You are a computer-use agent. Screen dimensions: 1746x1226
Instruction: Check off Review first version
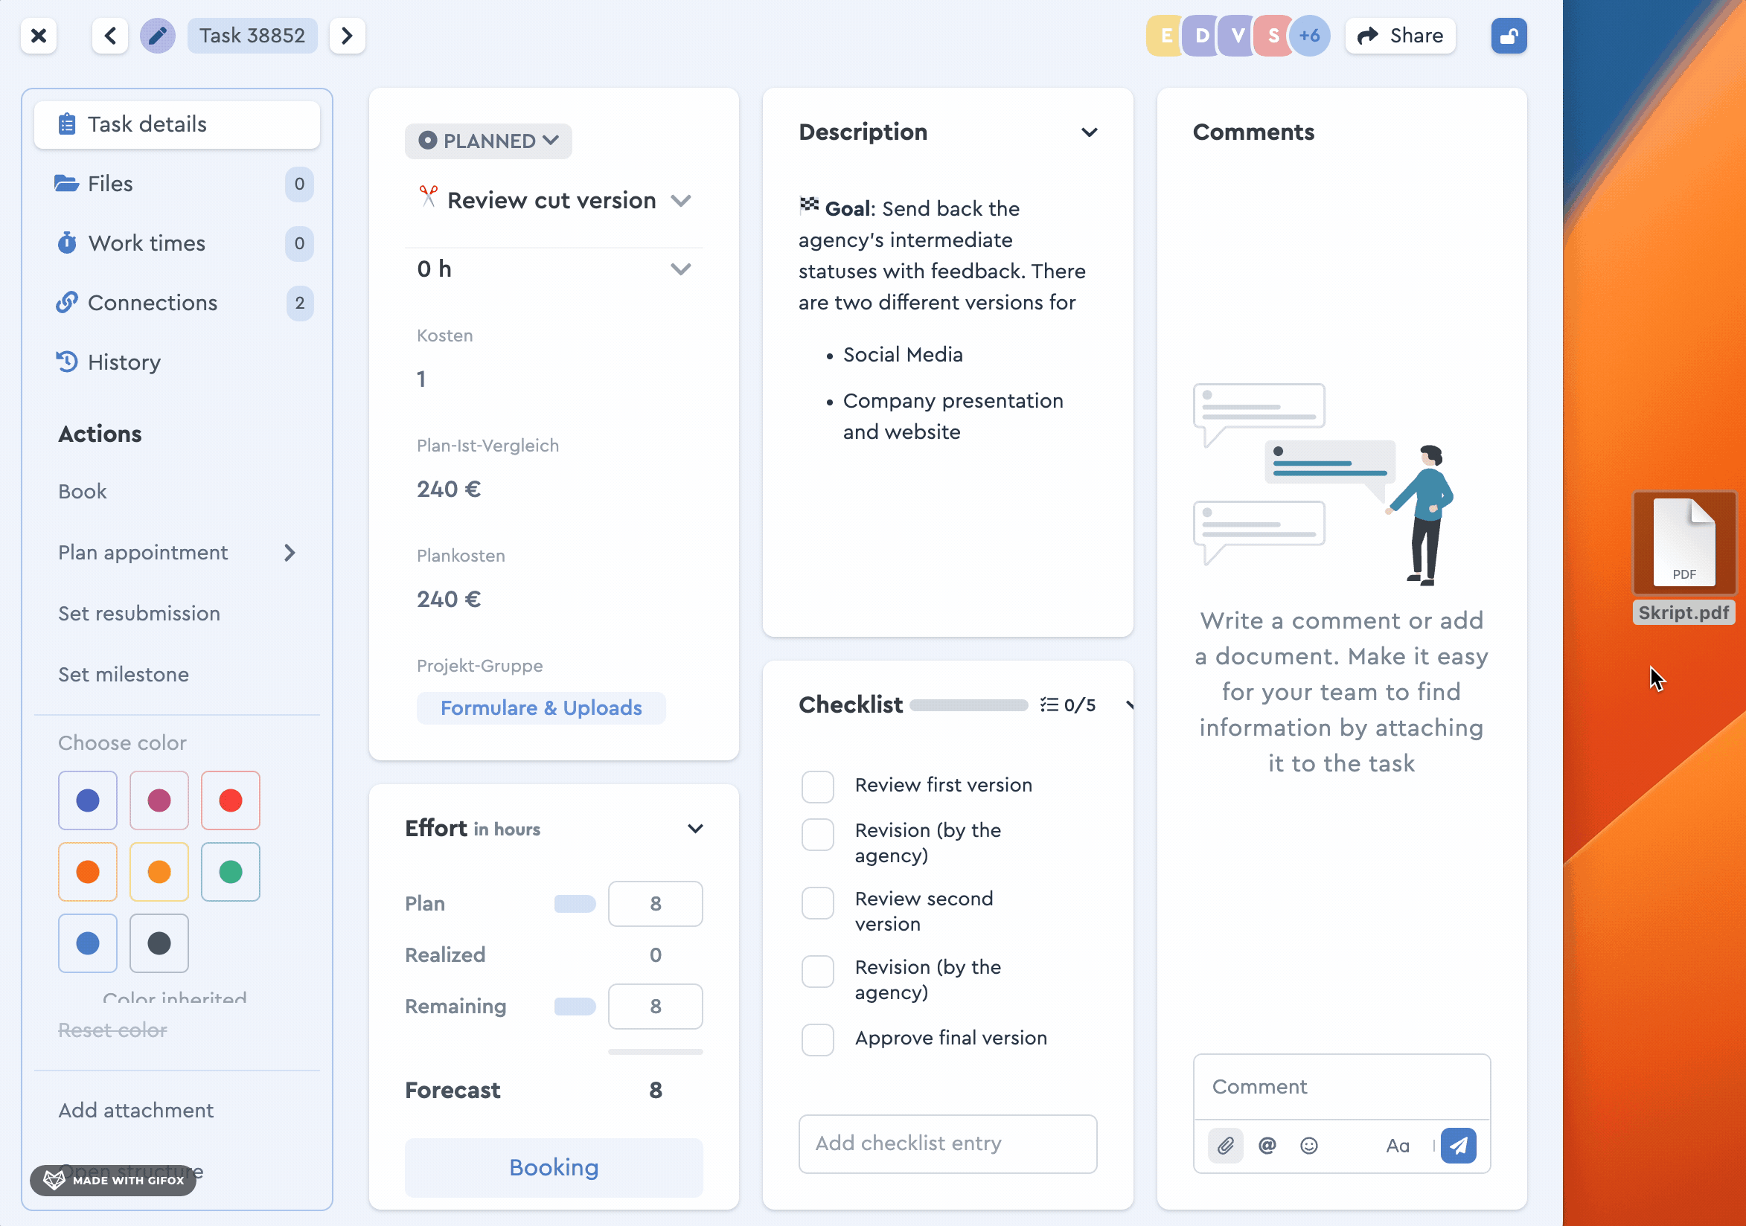(817, 786)
